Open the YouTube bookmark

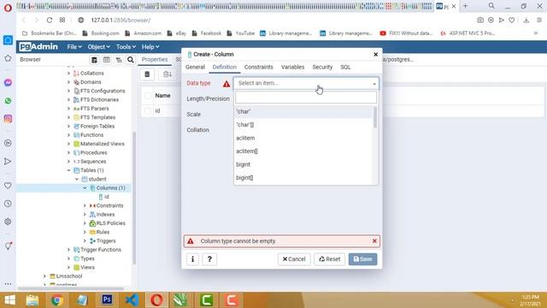[x=241, y=33]
